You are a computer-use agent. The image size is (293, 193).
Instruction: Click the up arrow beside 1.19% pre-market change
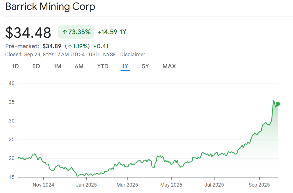click(x=70, y=46)
